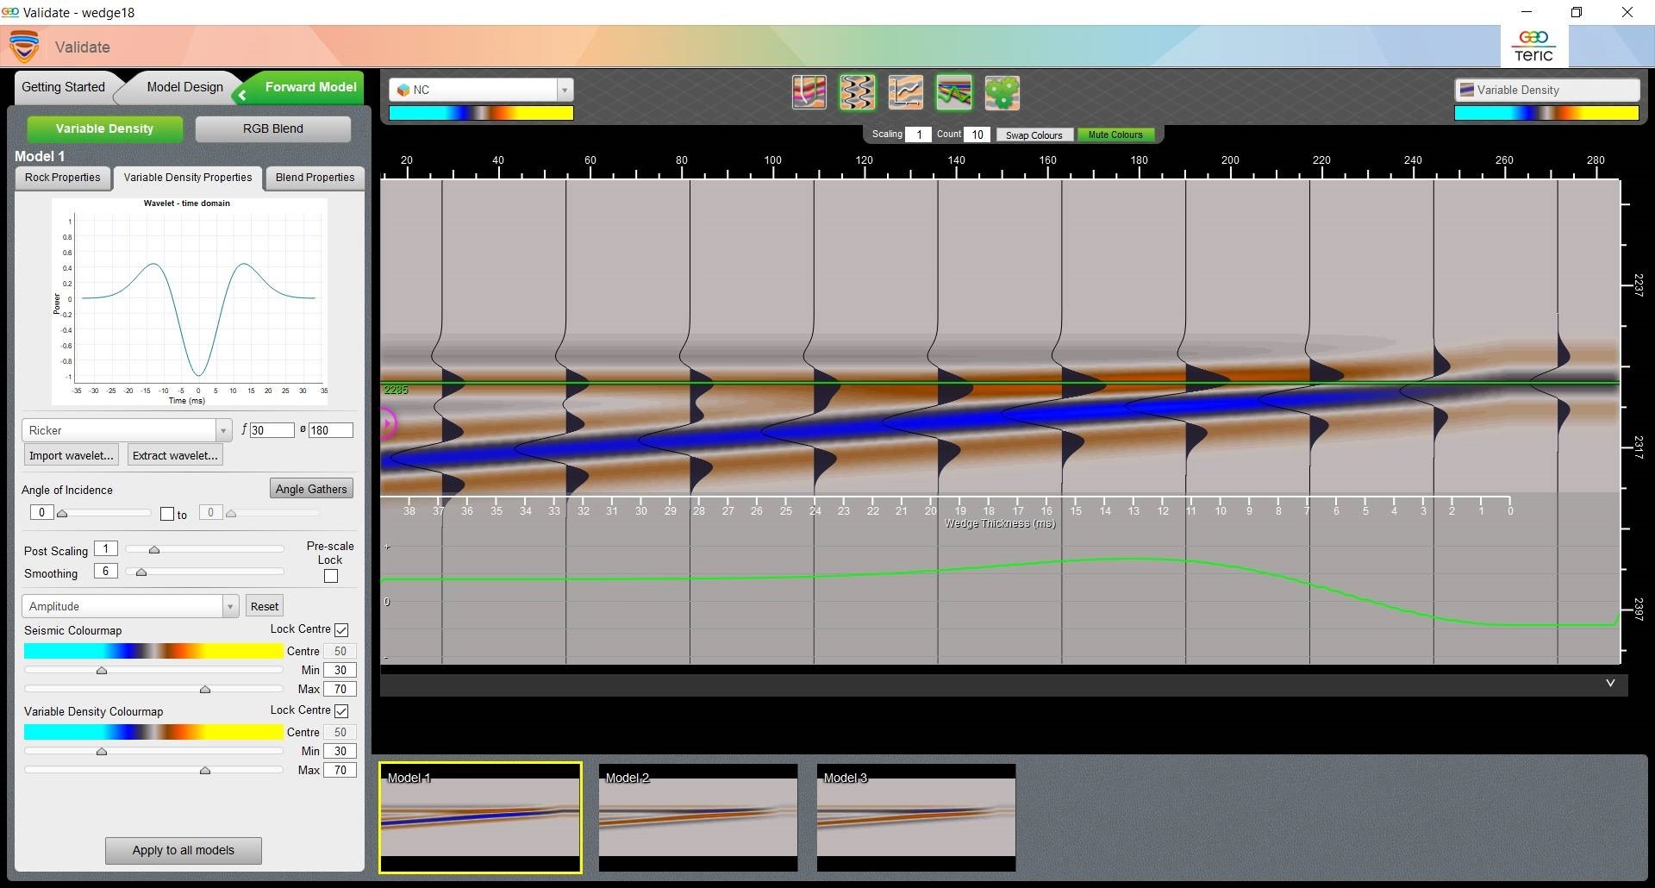Image resolution: width=1655 pixels, height=888 pixels.
Task: Toggle the wiggle traces display icon
Action: [x=857, y=92]
